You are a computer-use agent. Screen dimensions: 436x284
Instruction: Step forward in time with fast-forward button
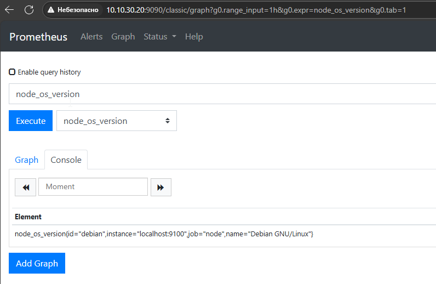tap(161, 187)
